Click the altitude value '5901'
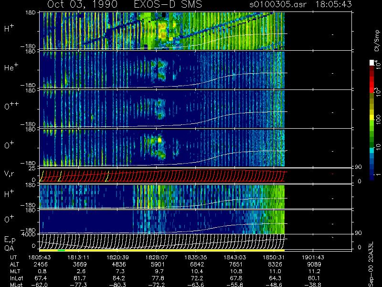The image size is (382, 287). coord(158,265)
